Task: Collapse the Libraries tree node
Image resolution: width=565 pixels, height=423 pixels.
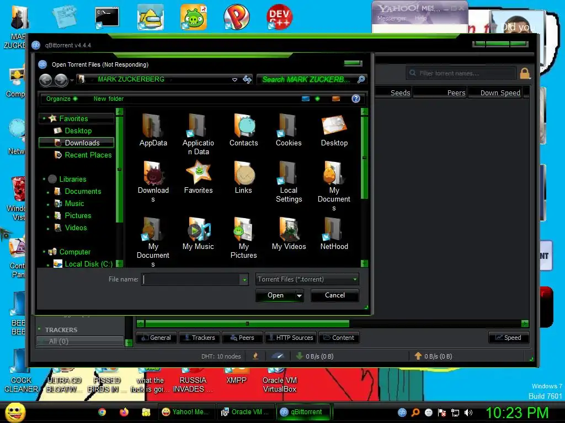Action: coord(44,179)
